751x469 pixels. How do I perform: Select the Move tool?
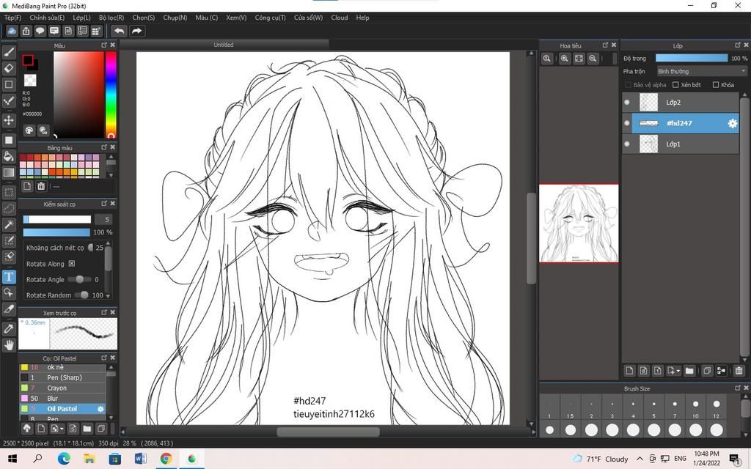pyautogui.click(x=9, y=119)
